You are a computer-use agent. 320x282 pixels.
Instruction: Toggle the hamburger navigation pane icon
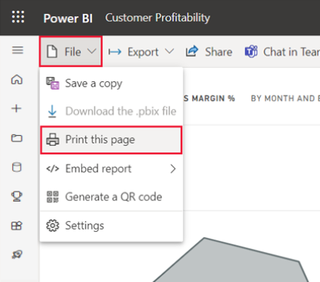pos(18,50)
